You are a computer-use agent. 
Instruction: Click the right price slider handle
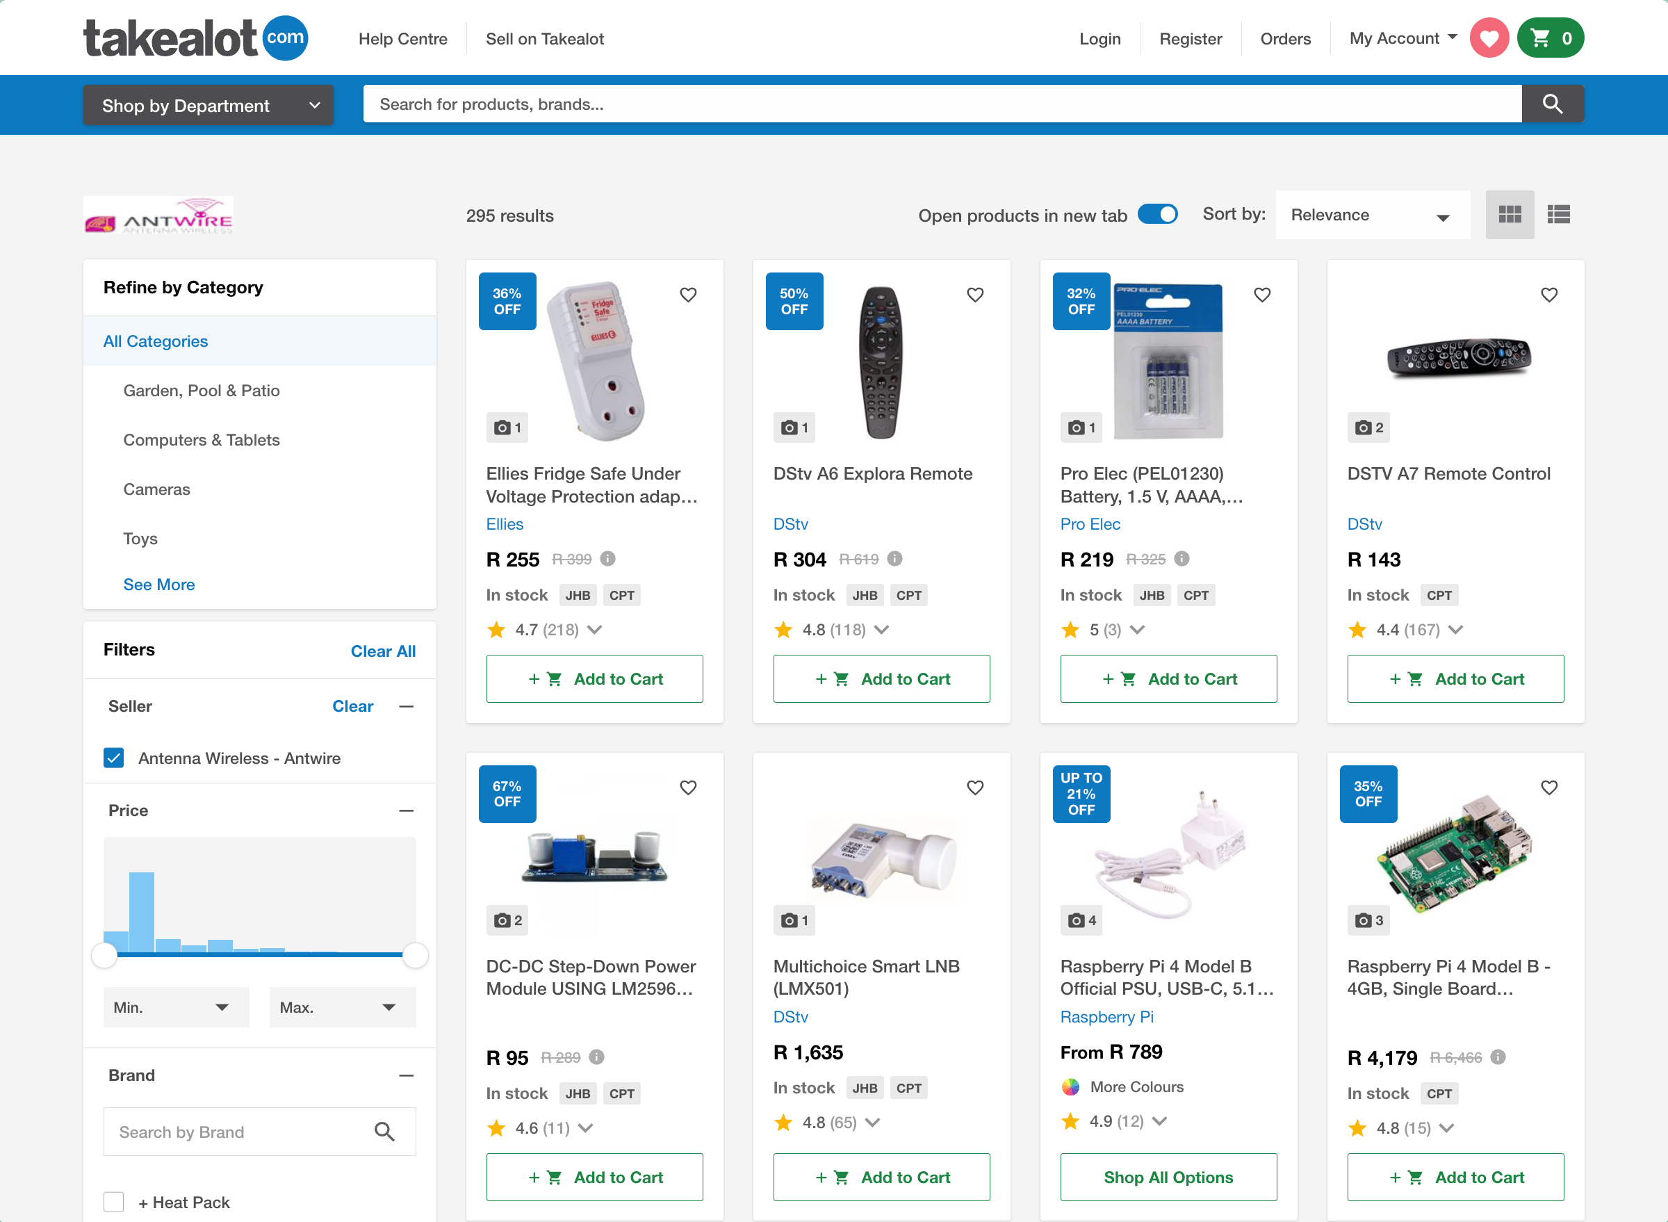(x=415, y=956)
